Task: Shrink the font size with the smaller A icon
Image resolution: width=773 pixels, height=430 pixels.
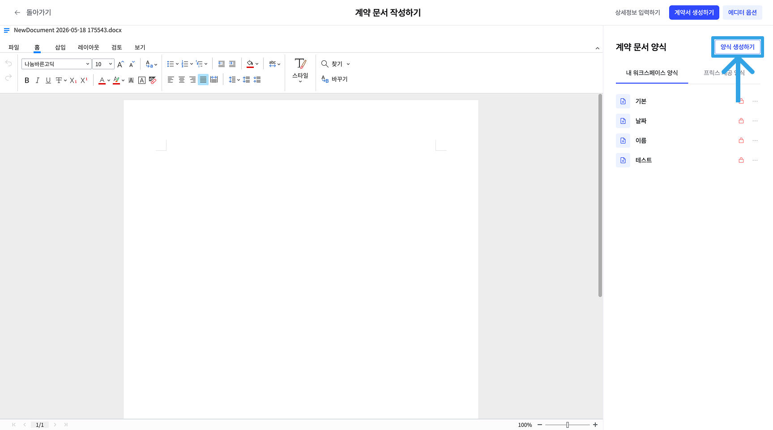Action: (x=132, y=64)
